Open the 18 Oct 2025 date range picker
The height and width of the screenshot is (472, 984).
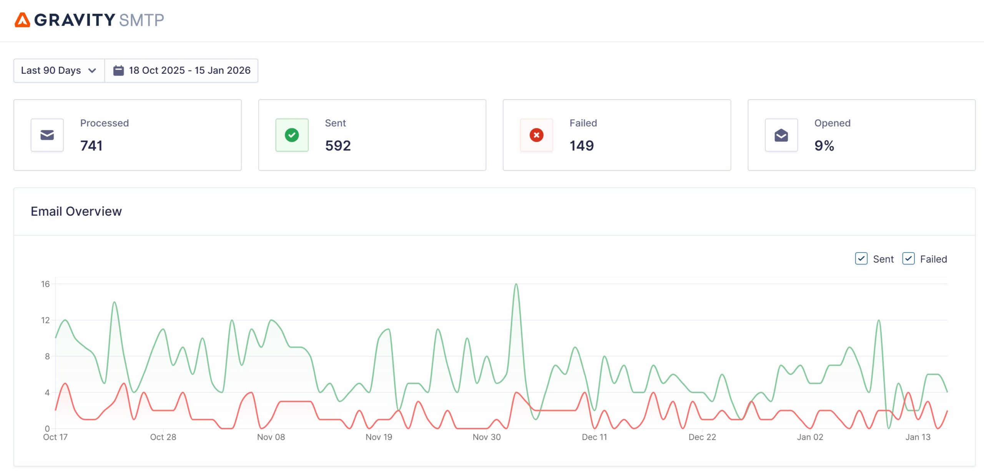189,70
